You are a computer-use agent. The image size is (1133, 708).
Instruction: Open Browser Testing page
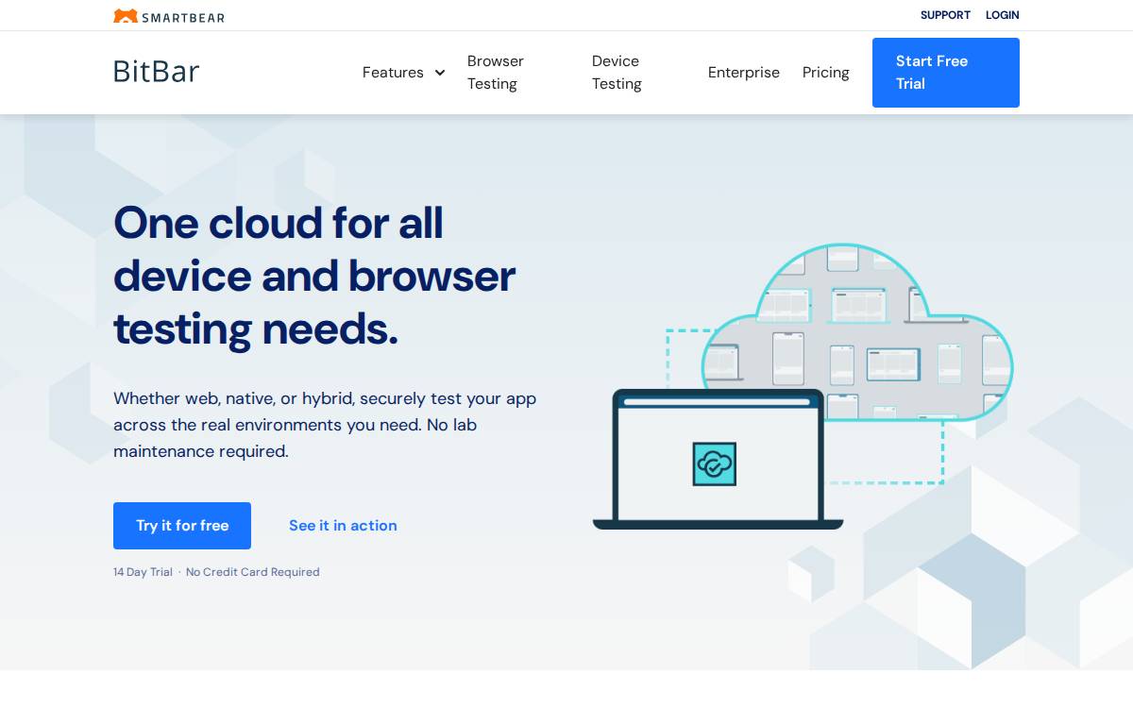click(x=496, y=73)
